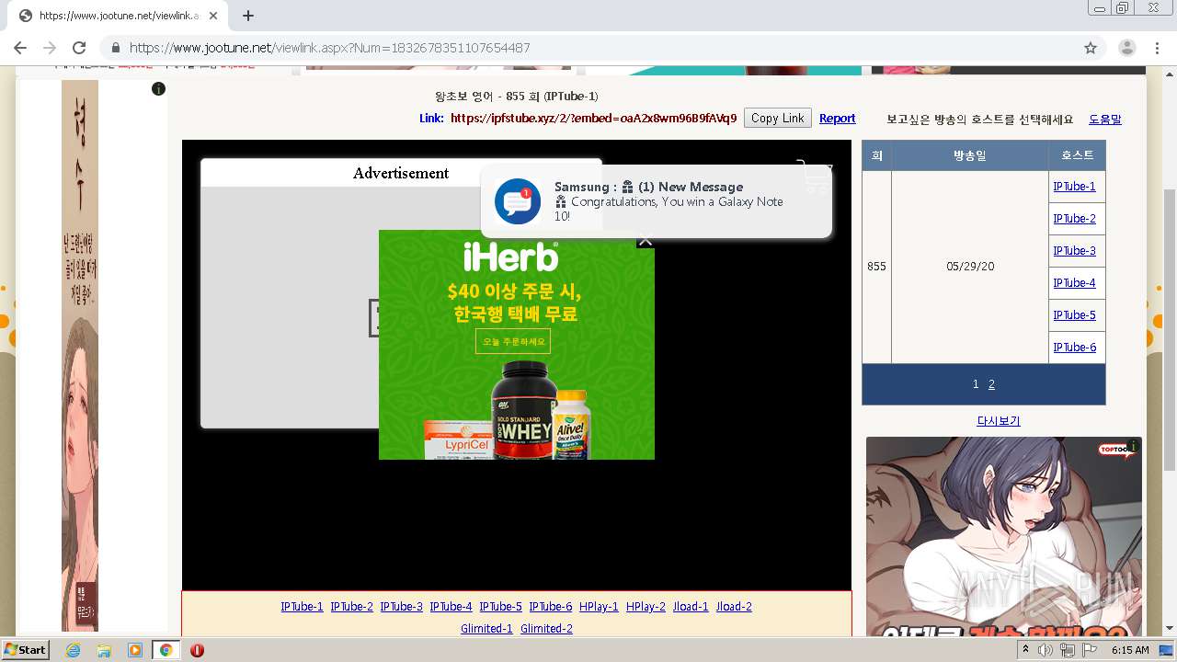
Task: Click the network tray icon
Action: (x=1068, y=650)
